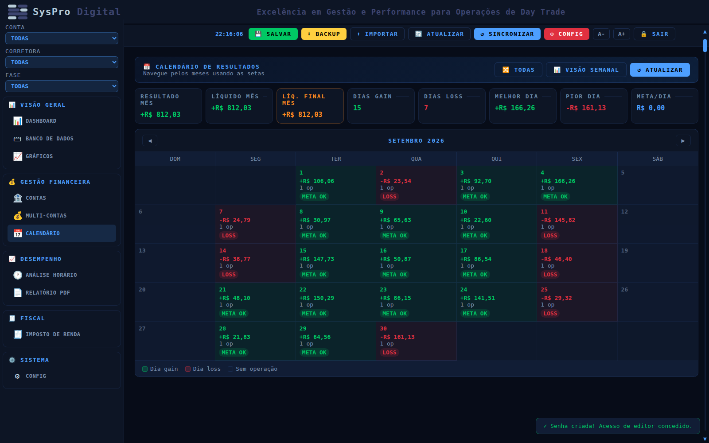The height and width of the screenshot is (443, 709).
Task: Click the Gestão Financeira section icon
Action: pos(12,182)
